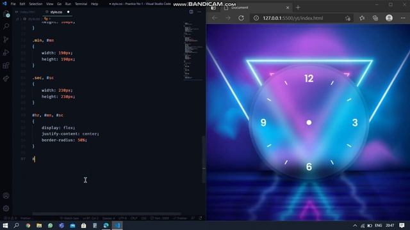Open Edge Favorites list
Screen dimensions: 410x230
point(362,18)
